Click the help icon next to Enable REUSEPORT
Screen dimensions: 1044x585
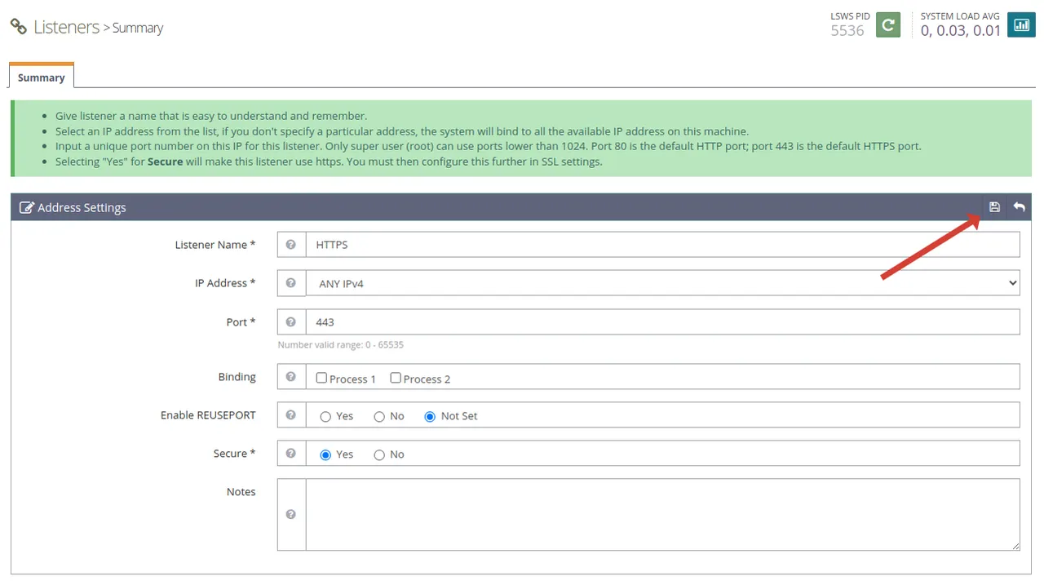point(291,415)
